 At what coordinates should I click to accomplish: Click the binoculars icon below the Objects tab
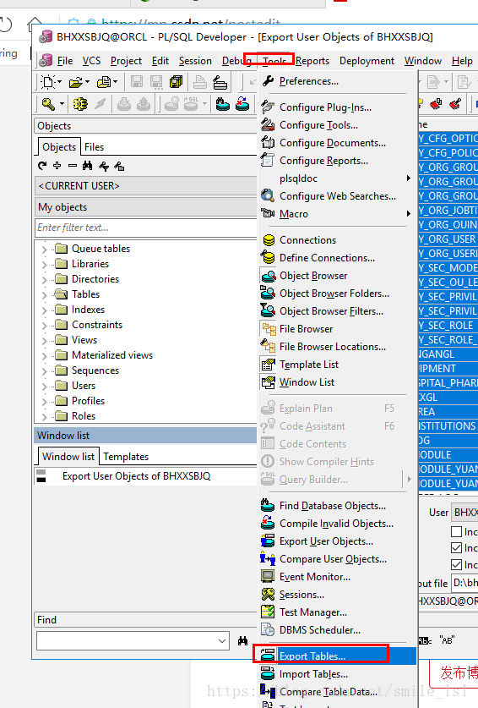click(x=88, y=166)
